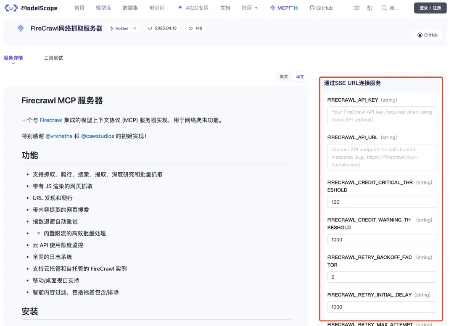Open the Firecrawl hyperlink in description

click(x=51, y=120)
